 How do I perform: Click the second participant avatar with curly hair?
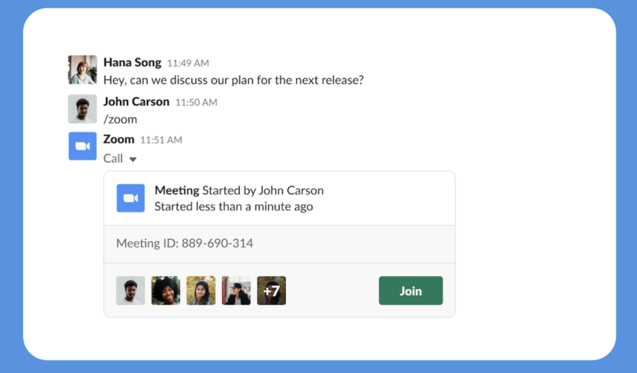(x=165, y=291)
